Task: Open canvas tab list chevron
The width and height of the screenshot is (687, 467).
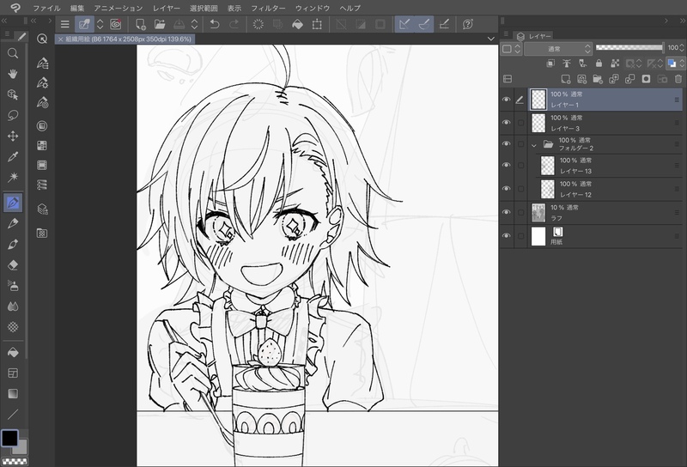Action: coord(490,39)
